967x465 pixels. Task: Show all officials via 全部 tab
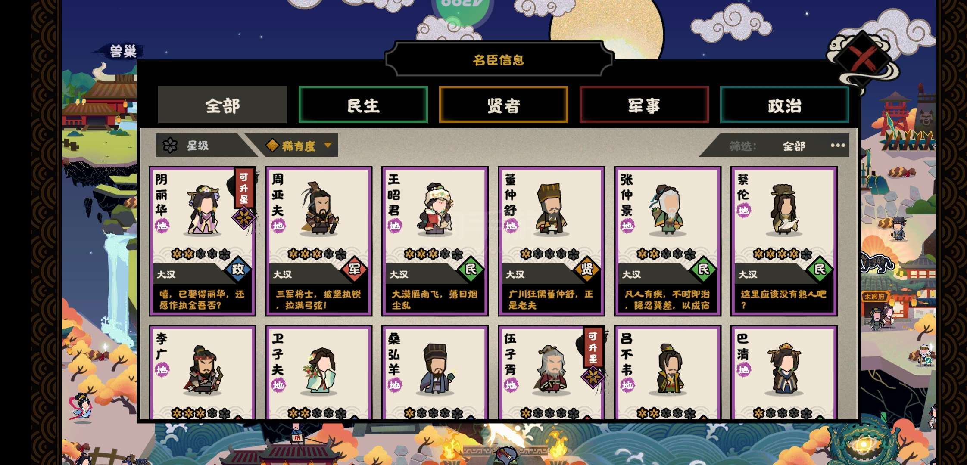pos(222,105)
